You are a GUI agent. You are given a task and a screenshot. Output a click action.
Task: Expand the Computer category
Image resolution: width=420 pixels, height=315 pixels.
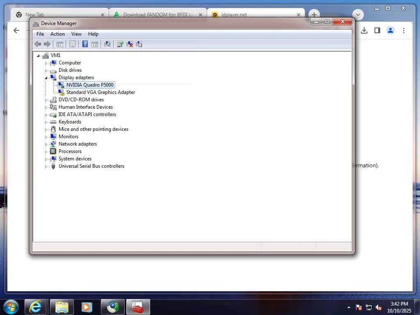tap(46, 63)
